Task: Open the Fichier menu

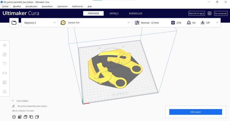Action: point(5,6)
